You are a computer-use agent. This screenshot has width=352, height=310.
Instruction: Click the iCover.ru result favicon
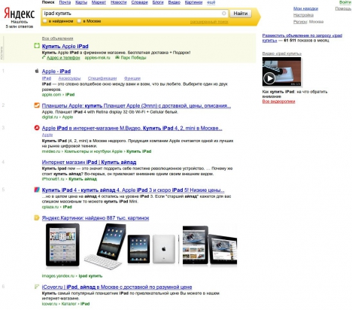tap(37, 287)
